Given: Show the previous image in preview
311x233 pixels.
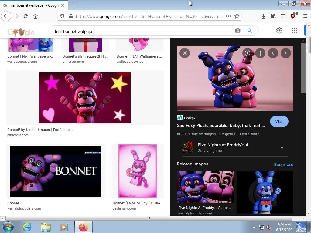Looking at the screenshot, I should click(x=273, y=53).
